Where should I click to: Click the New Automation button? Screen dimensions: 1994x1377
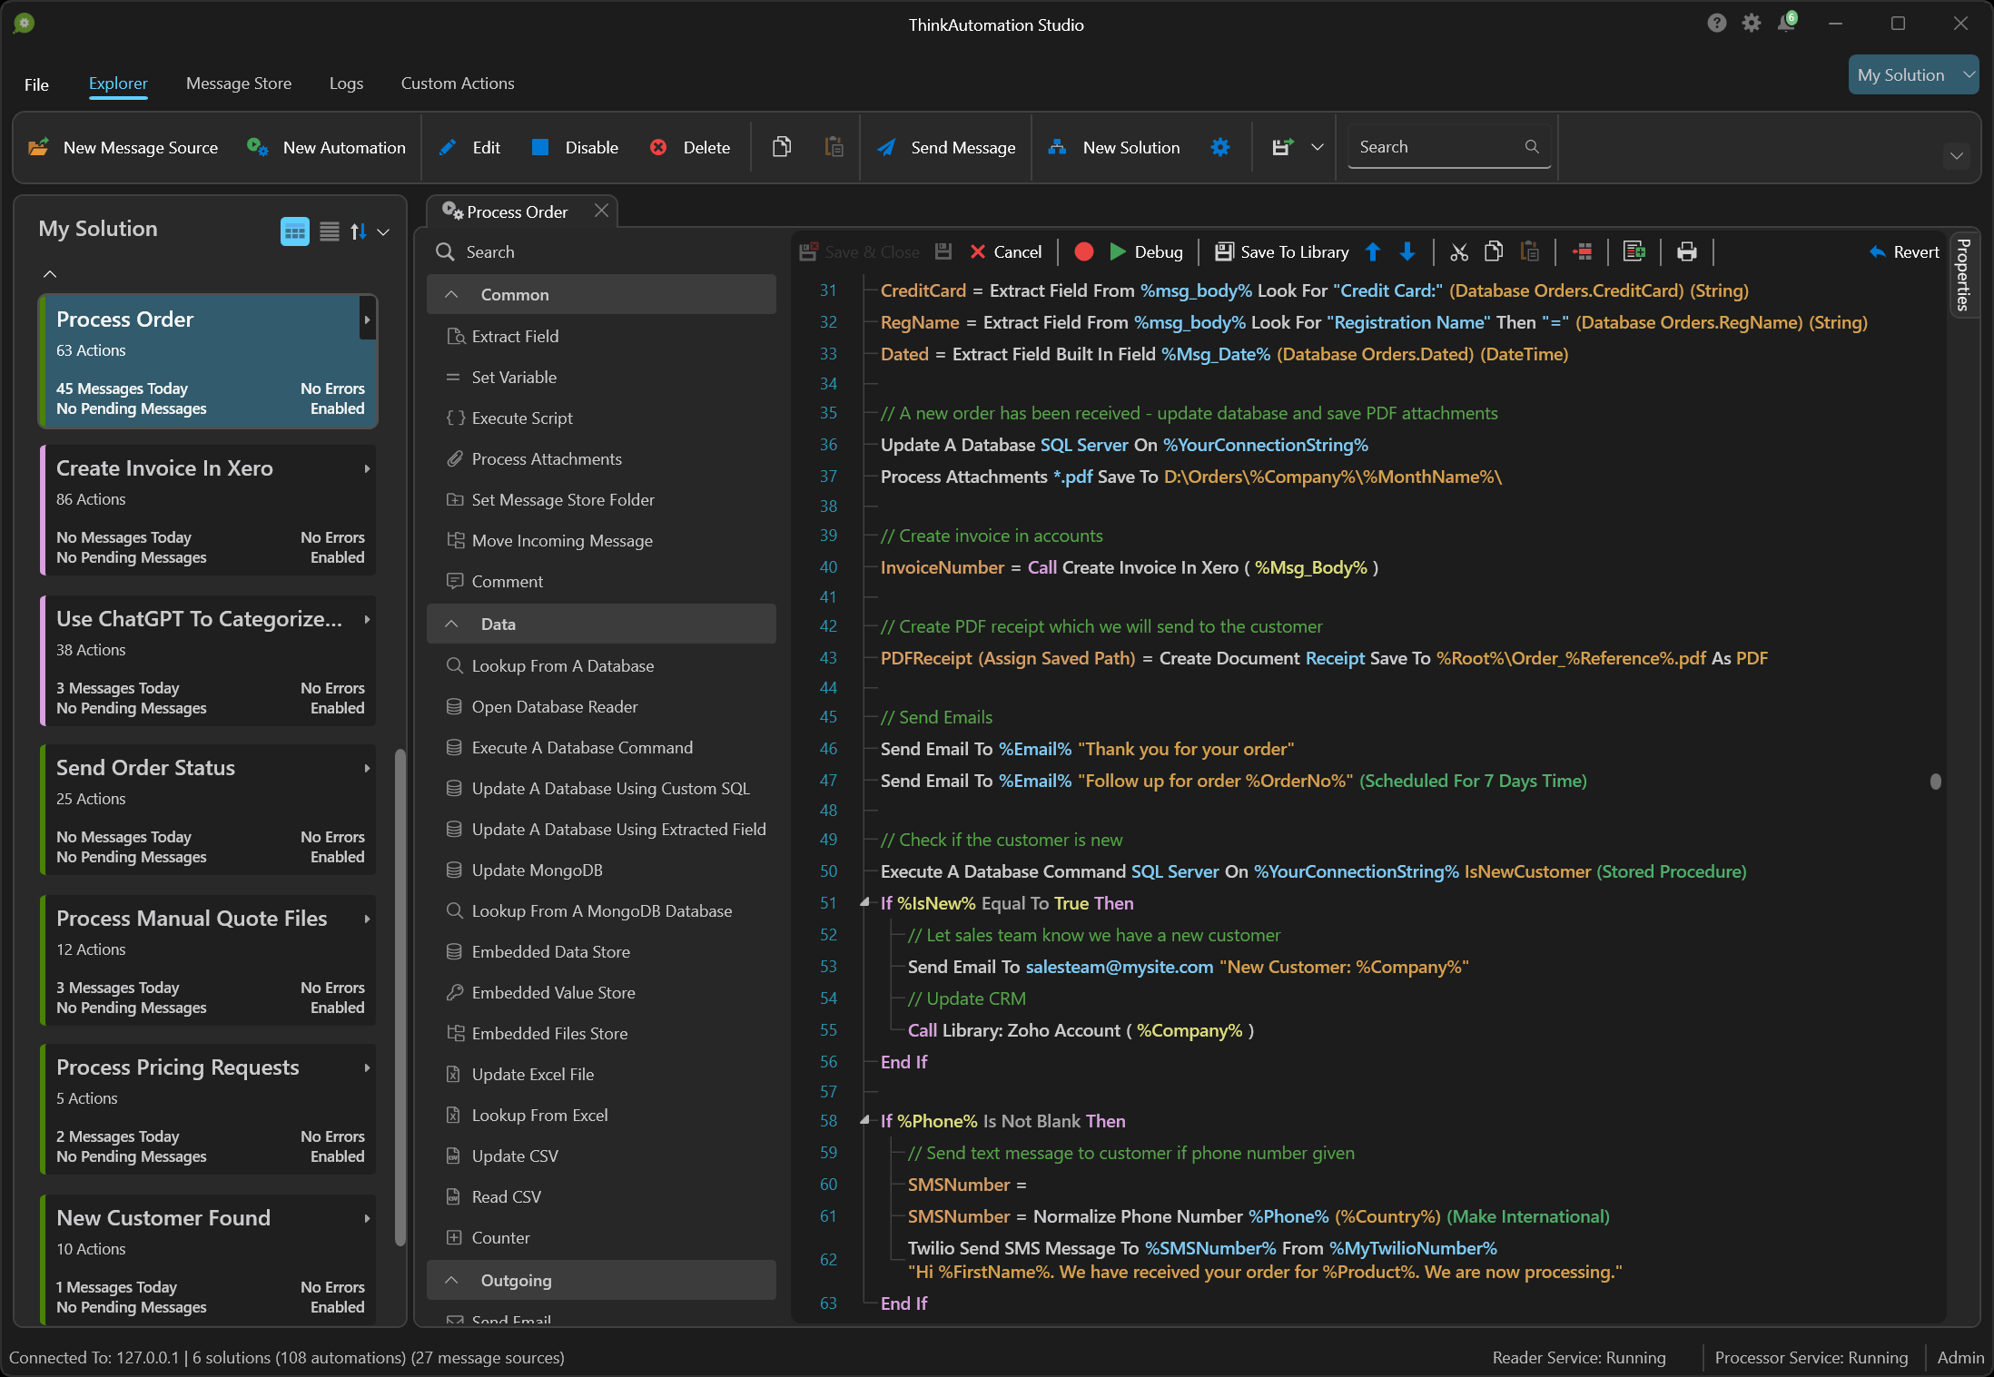point(327,145)
